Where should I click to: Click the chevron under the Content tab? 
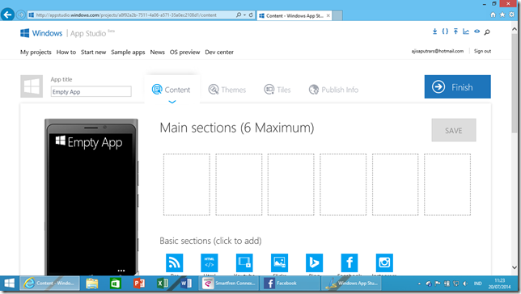click(172, 102)
